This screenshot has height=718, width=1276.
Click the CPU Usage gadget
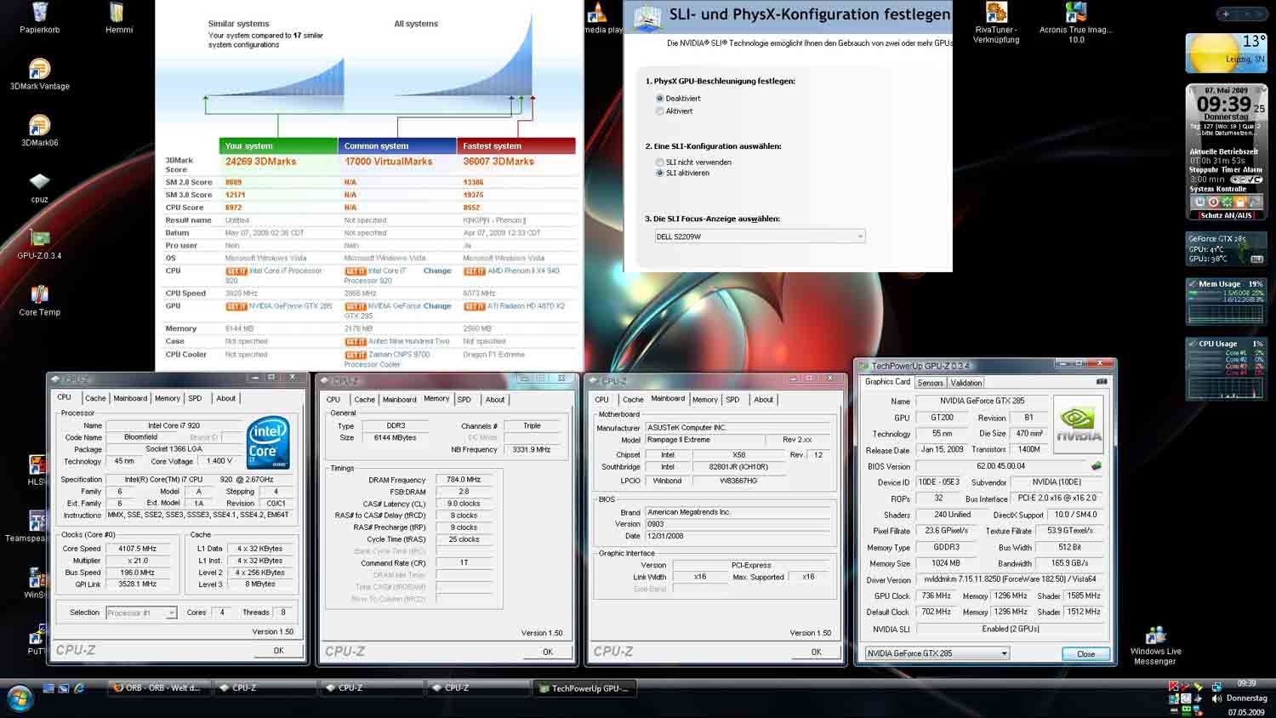(x=1226, y=368)
